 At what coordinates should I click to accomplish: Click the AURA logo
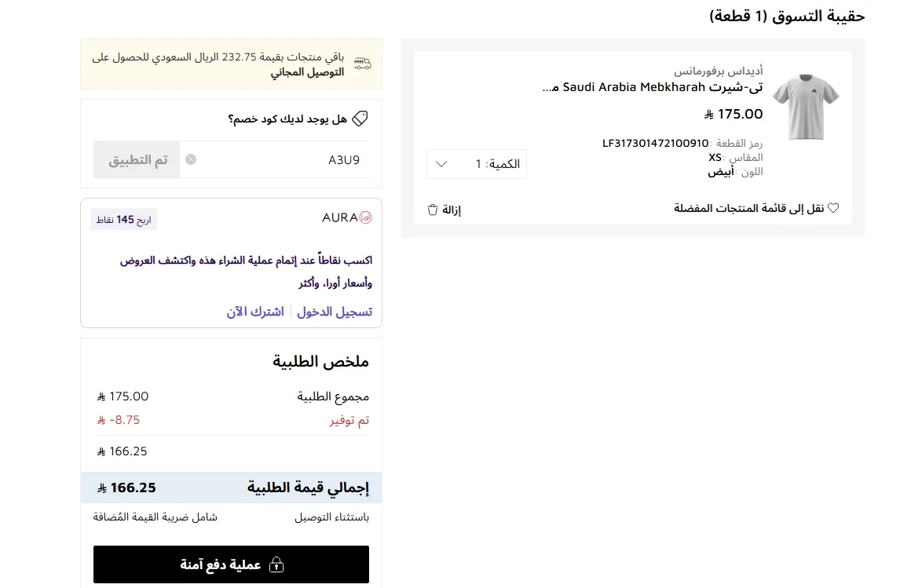coord(347,217)
